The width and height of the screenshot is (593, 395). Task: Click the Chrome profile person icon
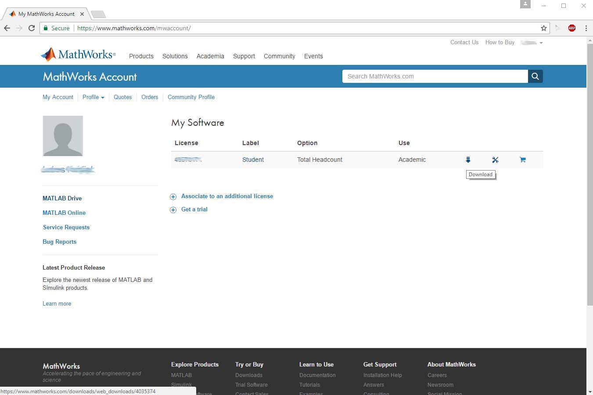coord(525,4)
